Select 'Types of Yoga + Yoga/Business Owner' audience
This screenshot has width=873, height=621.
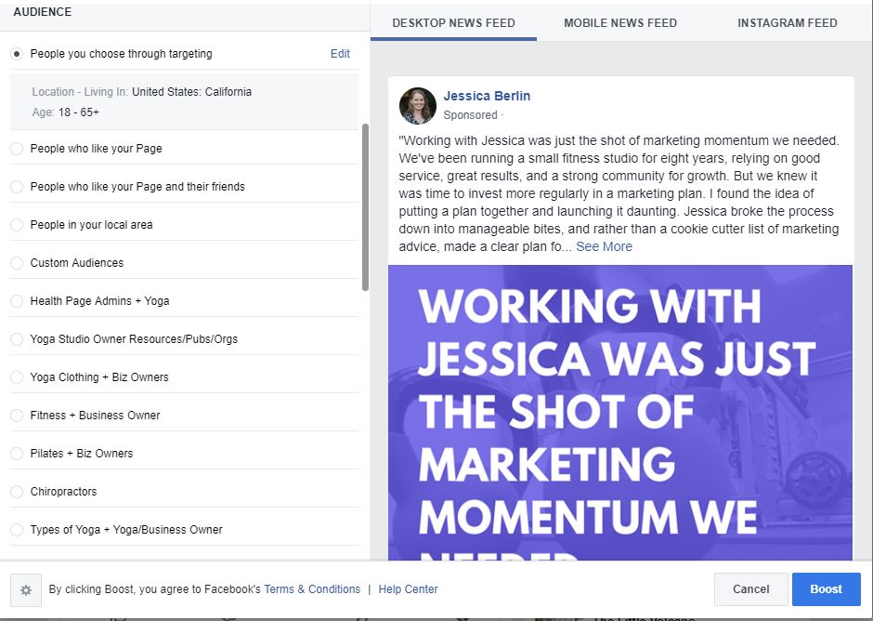coord(17,530)
